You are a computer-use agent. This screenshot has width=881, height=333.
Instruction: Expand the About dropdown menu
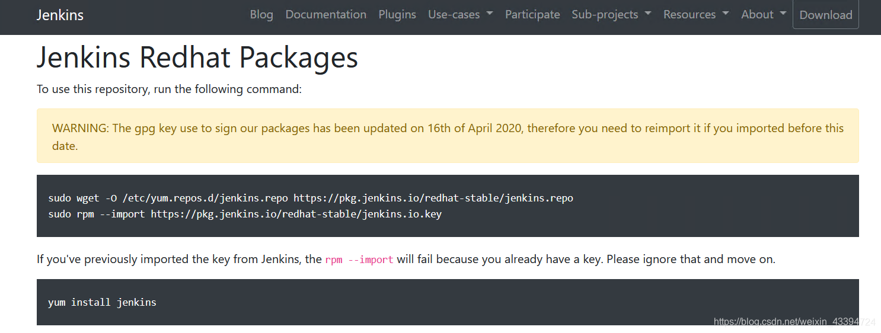pyautogui.click(x=764, y=15)
